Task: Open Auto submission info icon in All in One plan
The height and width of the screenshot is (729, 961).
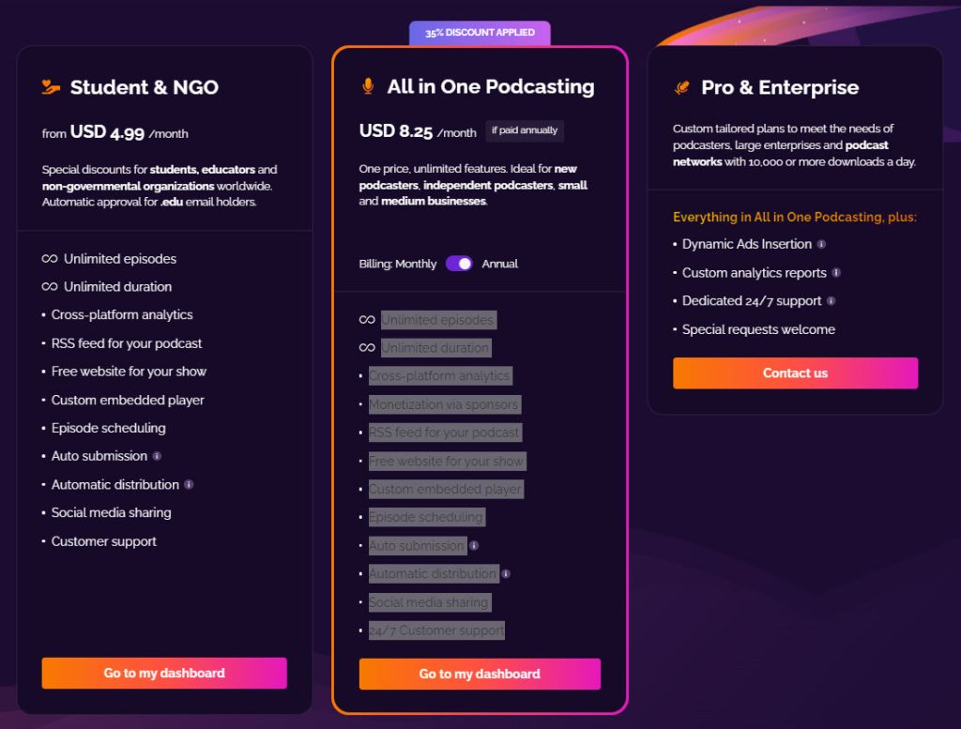Action: (474, 545)
